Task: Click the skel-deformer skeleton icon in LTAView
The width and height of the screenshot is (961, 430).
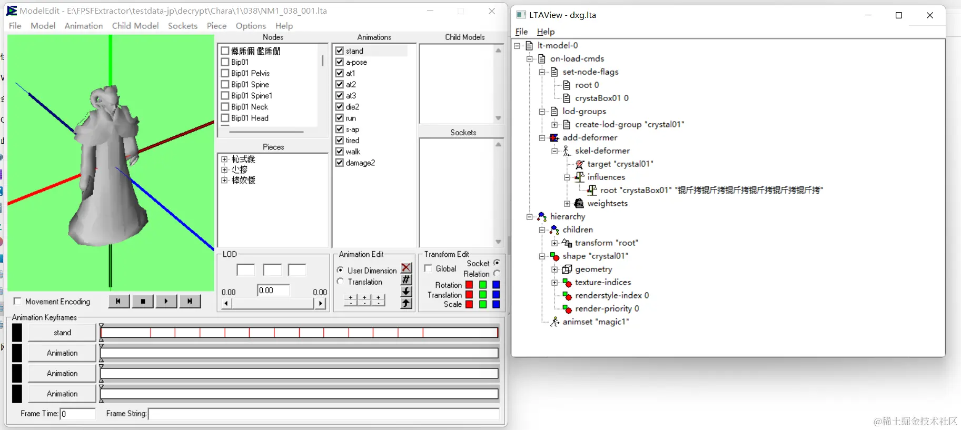Action: coord(567,151)
